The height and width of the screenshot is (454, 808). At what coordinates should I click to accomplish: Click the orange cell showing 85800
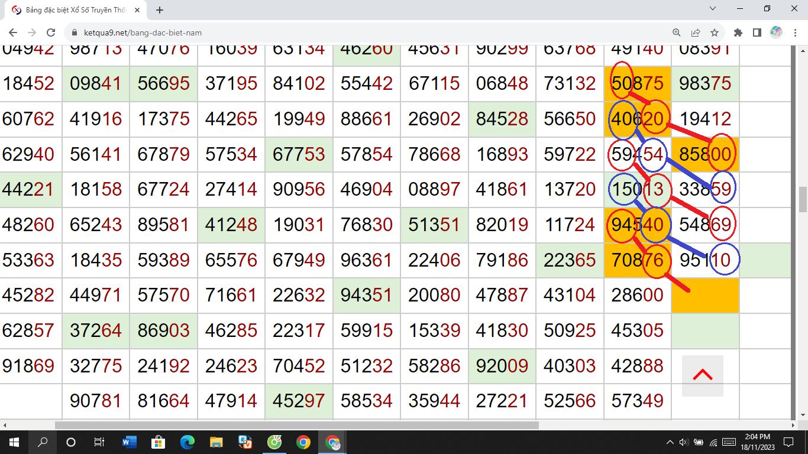coord(705,155)
